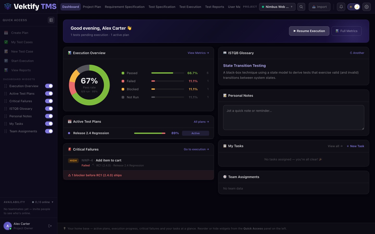
Task: Open the Release 2.4 Regression plan name
Action: 91,133
